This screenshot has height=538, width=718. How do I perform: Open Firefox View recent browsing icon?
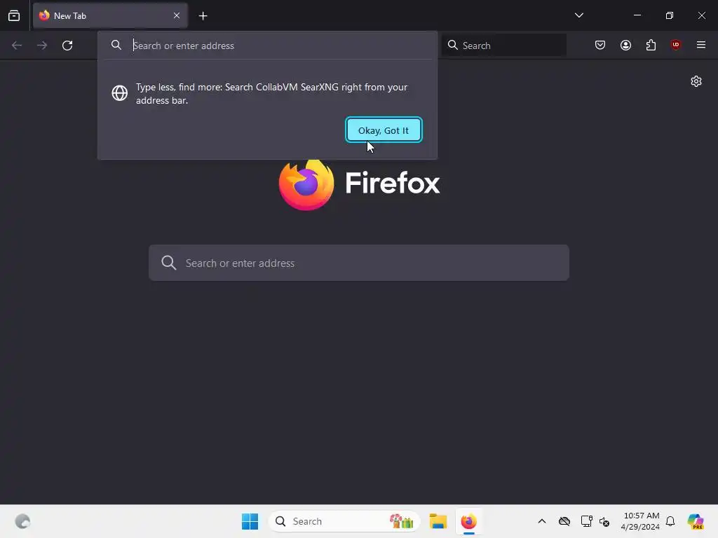click(14, 15)
